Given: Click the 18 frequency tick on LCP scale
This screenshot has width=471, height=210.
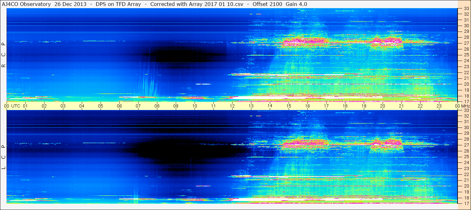Looking at the screenshot, I should coord(466,197).
